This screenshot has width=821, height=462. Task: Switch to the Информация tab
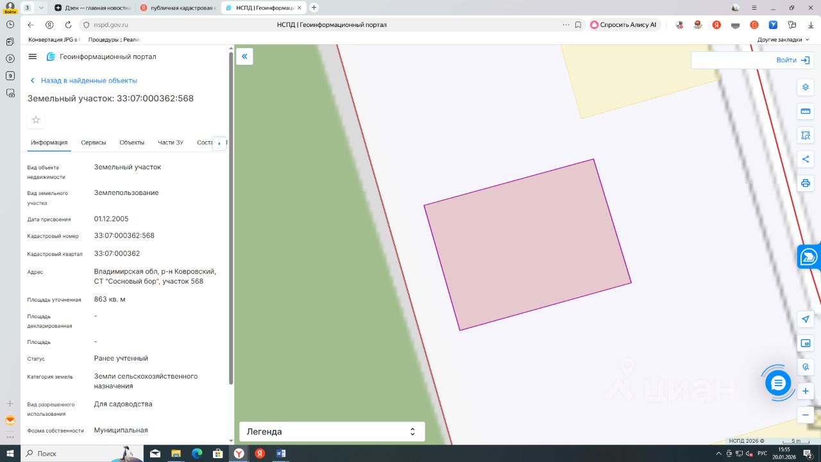click(x=49, y=142)
